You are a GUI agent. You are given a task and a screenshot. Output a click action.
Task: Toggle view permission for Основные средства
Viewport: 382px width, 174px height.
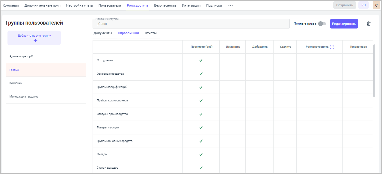[x=201, y=74]
